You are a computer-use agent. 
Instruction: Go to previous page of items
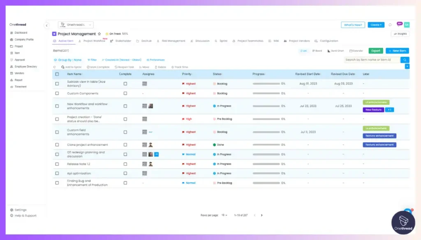(255, 215)
